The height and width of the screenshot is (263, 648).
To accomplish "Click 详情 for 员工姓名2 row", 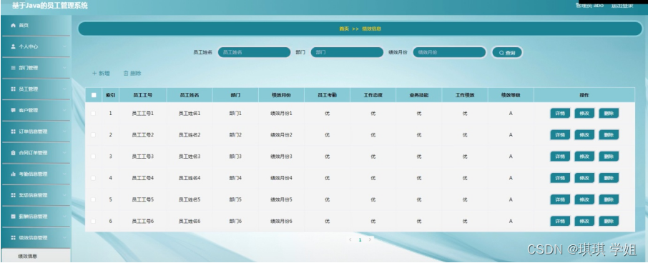I will click(560, 135).
